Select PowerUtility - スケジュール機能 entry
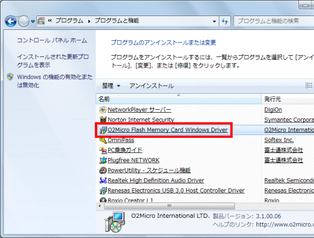The height and width of the screenshot is (238, 314). pos(149,171)
